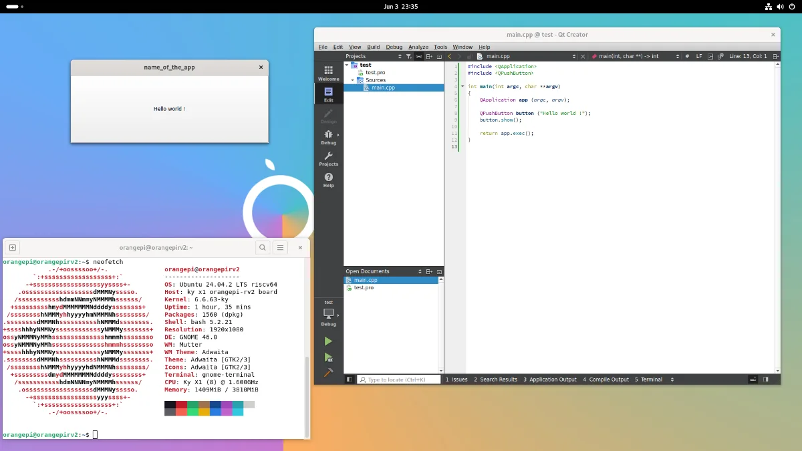
Task: Click the green Run button
Action: [x=328, y=341]
